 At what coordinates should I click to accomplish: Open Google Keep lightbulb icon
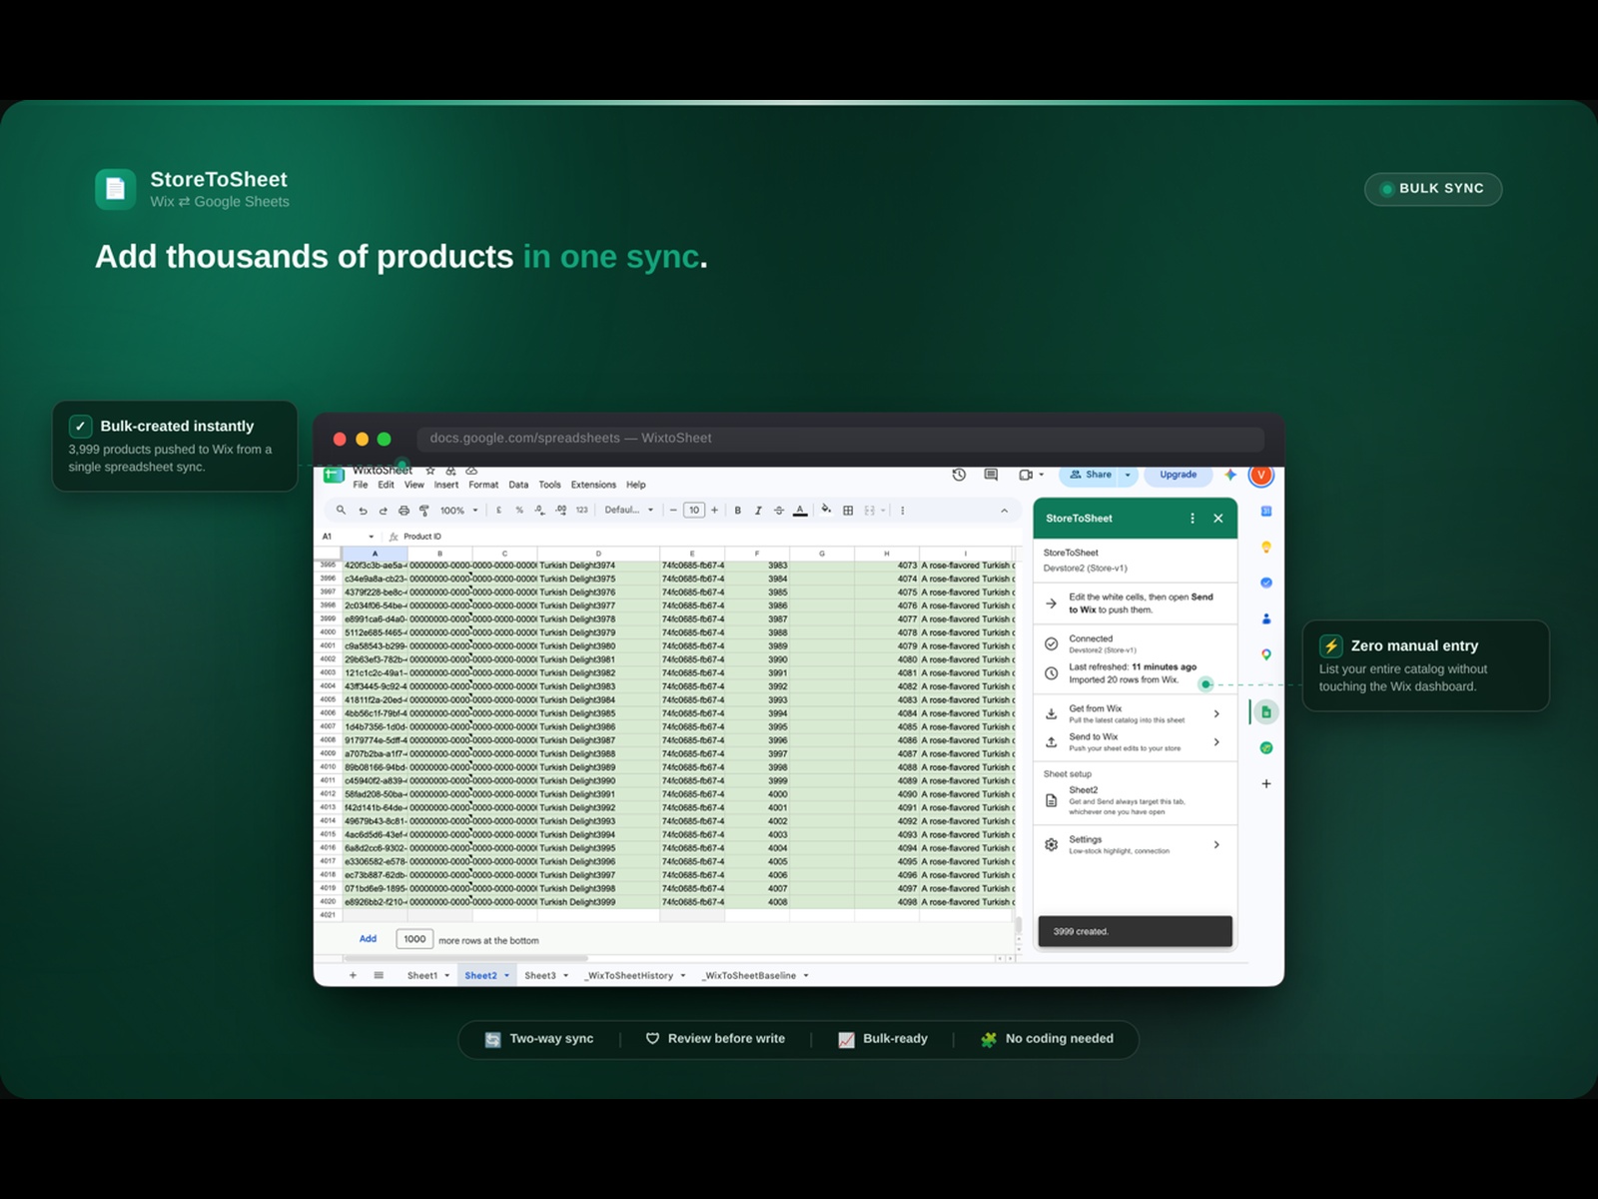(1266, 547)
